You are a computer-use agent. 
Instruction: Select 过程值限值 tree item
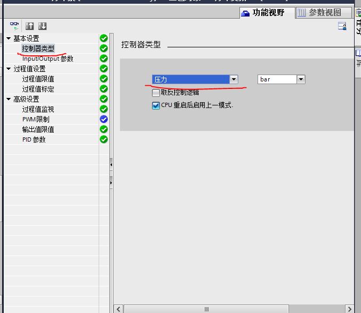(x=38, y=79)
